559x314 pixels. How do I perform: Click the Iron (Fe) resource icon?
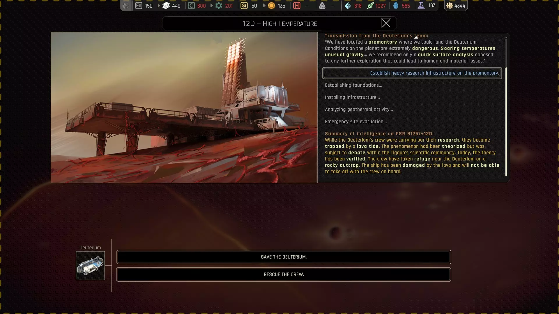point(139,6)
